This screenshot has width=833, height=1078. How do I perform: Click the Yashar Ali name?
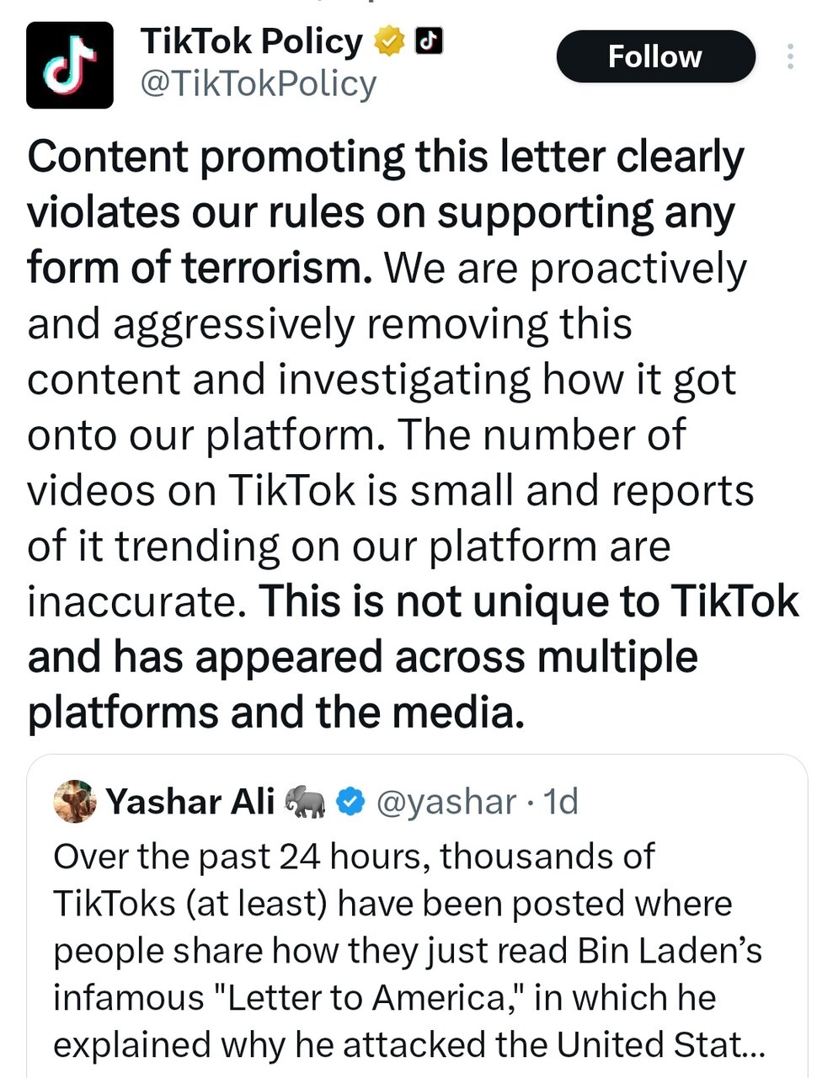click(x=190, y=802)
